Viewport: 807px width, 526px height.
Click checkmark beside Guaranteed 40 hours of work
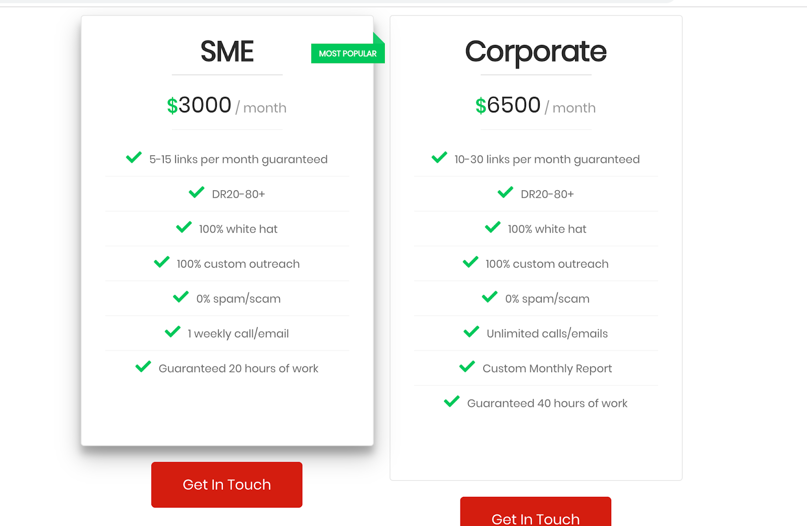451,401
